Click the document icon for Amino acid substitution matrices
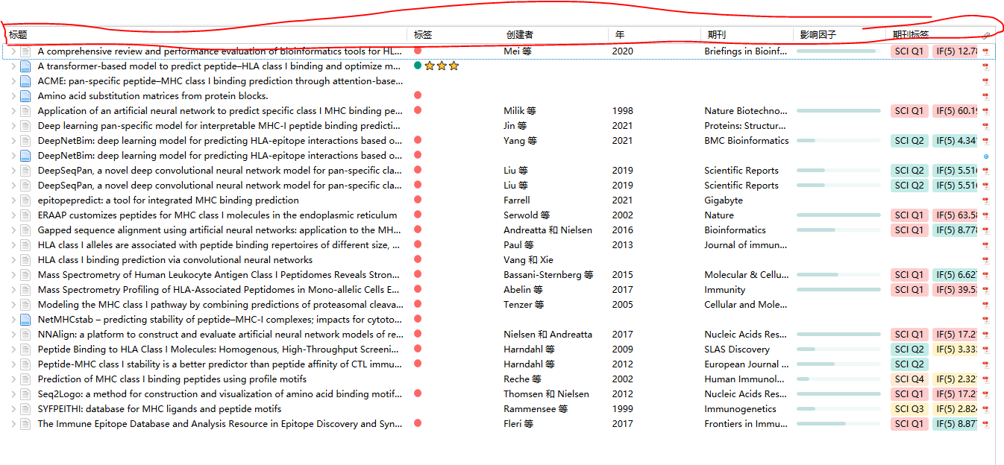Image resolution: width=1004 pixels, height=465 pixels. (25, 95)
